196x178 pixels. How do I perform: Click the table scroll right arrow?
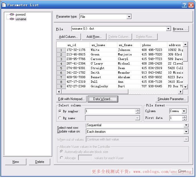[x=180, y=92]
